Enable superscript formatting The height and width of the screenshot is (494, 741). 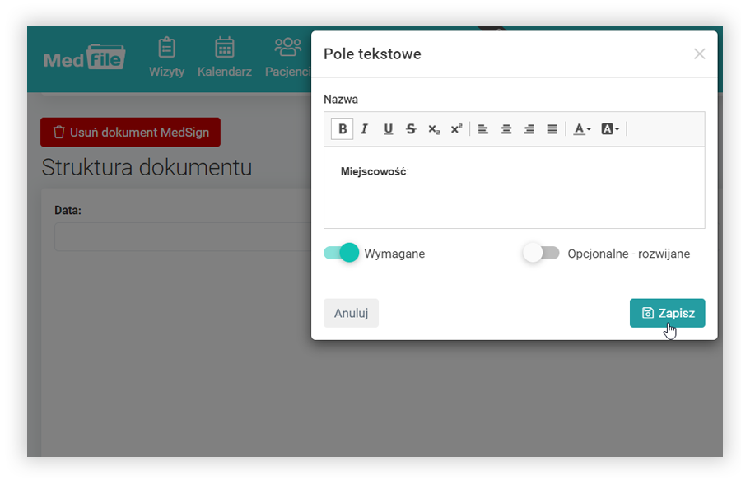coord(456,129)
